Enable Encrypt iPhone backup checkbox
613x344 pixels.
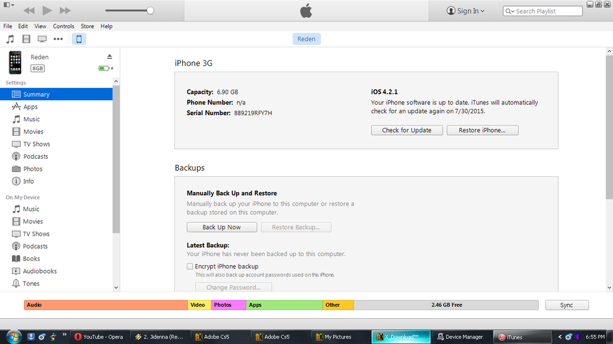click(190, 266)
